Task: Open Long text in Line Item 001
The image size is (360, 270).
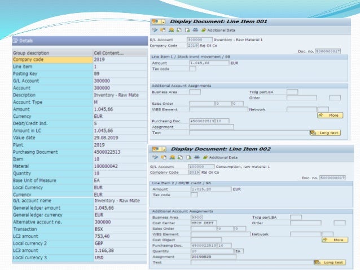Action: click(x=325, y=132)
